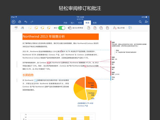Select the bar chart at the page bottom
The width and height of the screenshot is (160, 120).
pyautogui.click(x=58, y=116)
